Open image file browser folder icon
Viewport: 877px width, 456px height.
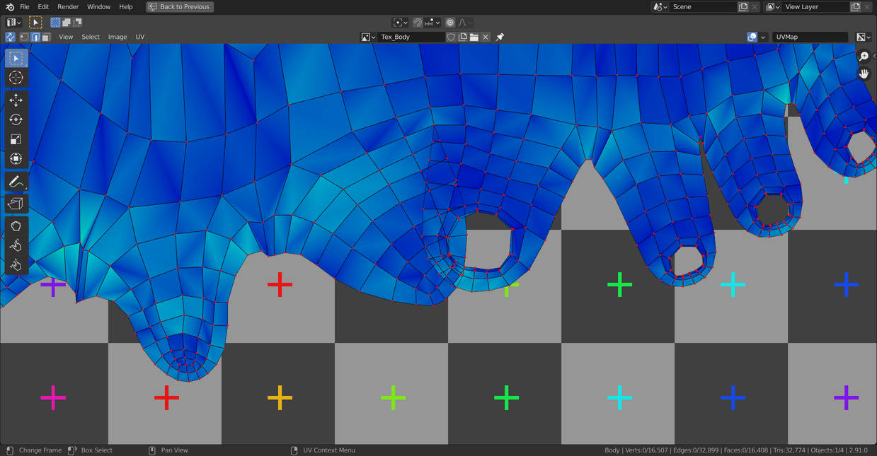474,37
